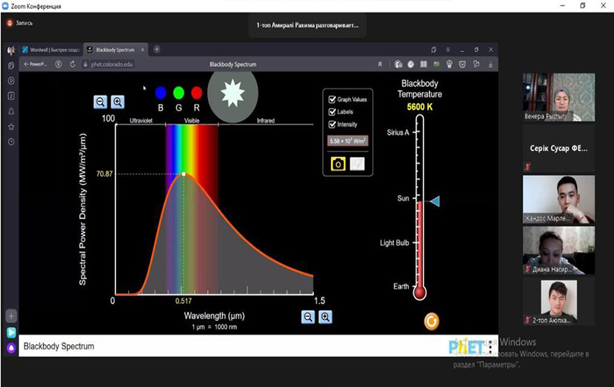
Task: Toggle the Labels checkbox
Action: click(332, 112)
